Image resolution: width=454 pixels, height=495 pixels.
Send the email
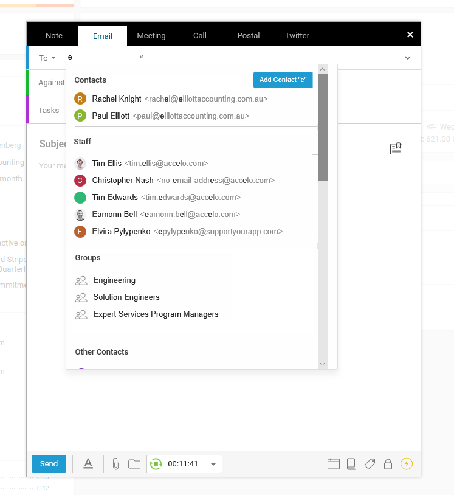(x=49, y=464)
